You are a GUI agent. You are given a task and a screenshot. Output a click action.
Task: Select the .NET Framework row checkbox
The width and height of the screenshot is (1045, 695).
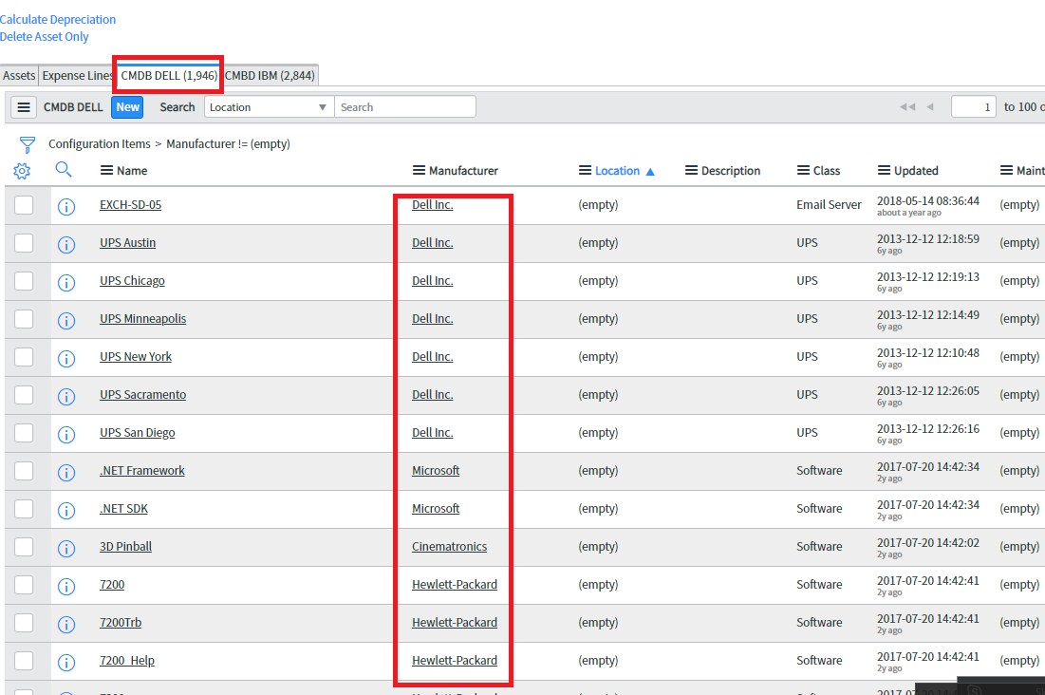tap(24, 471)
